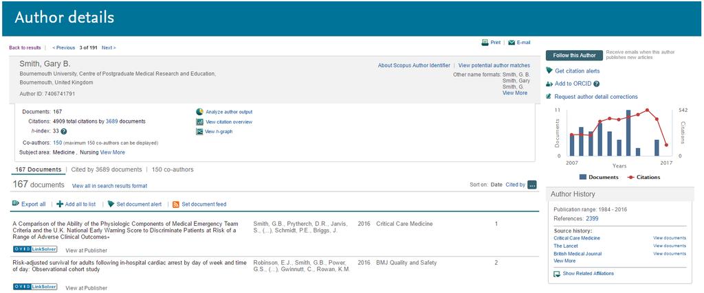Click OVID LinkSolver badge for BMJ Quality article
The image size is (704, 293).
(35, 288)
